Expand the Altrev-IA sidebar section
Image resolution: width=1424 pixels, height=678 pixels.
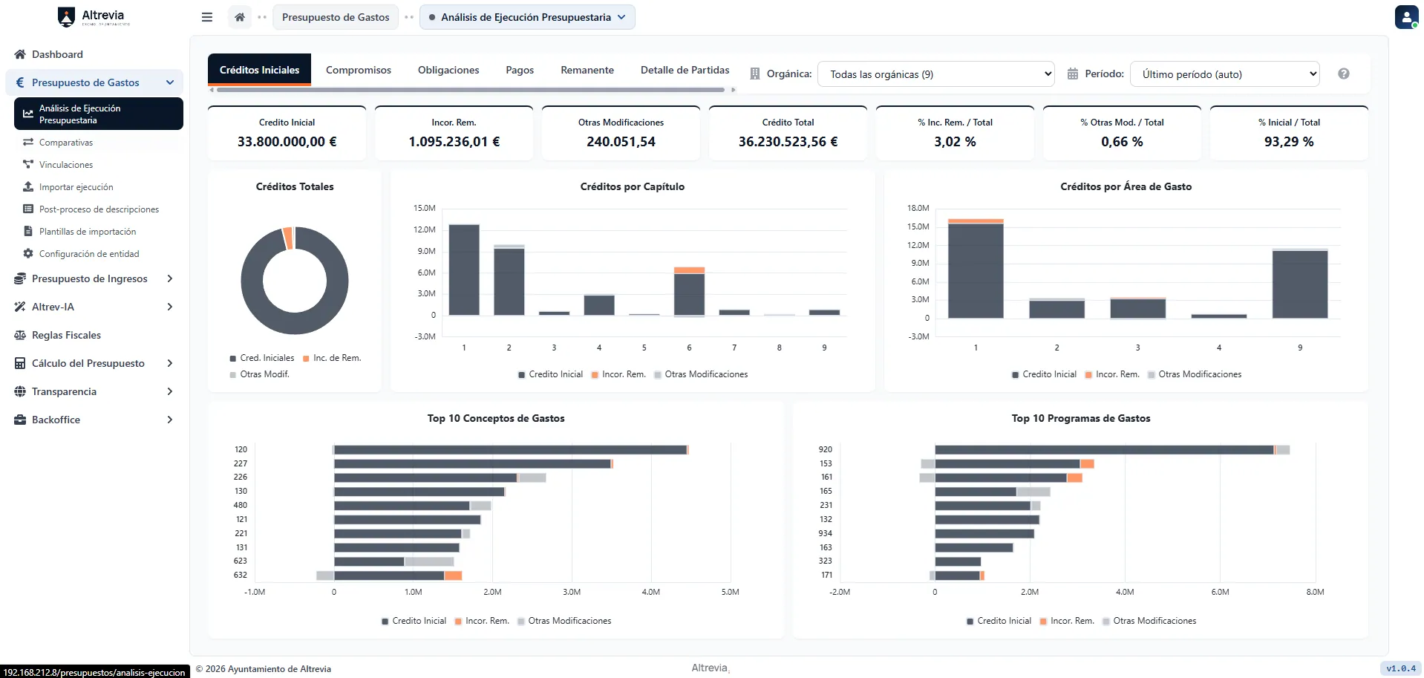coord(170,307)
